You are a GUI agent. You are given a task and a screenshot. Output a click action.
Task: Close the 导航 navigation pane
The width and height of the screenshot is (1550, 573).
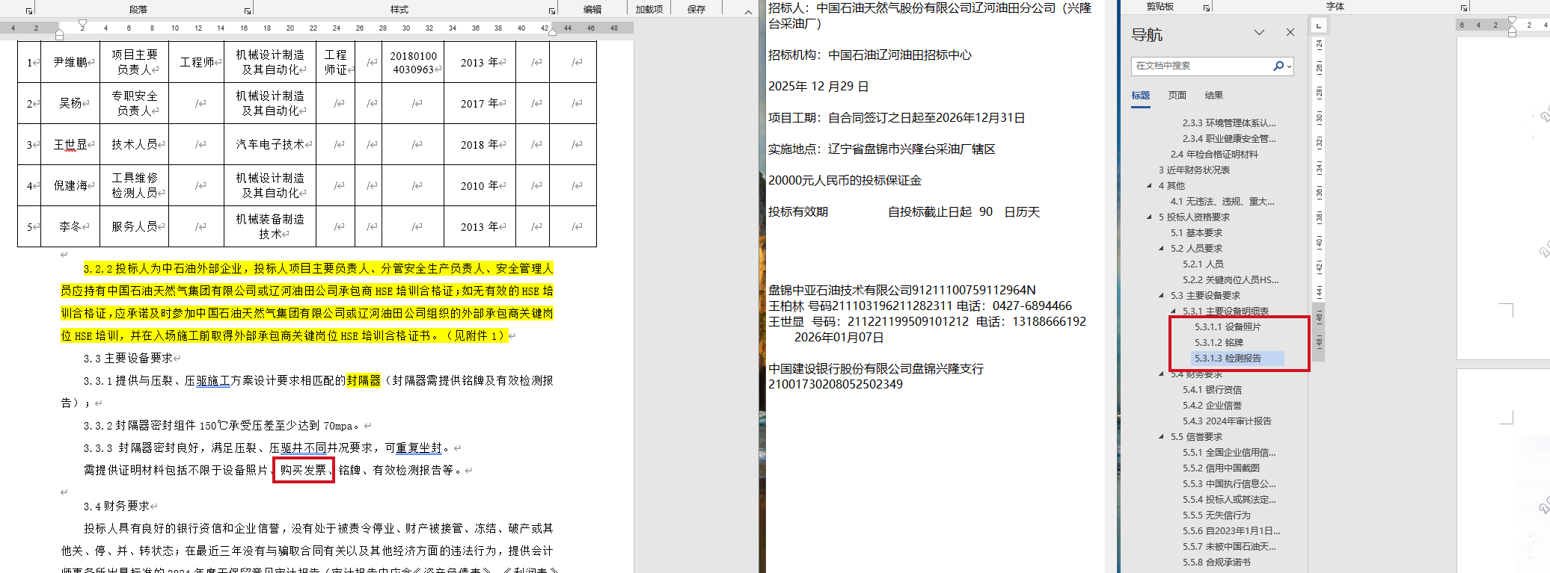coord(1290,32)
